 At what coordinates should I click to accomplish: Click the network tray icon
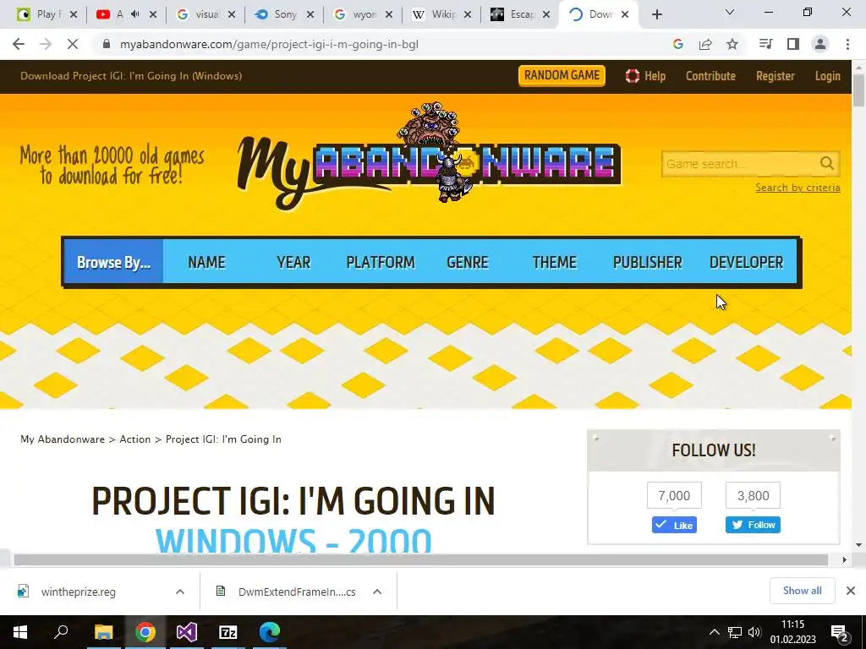click(x=735, y=632)
